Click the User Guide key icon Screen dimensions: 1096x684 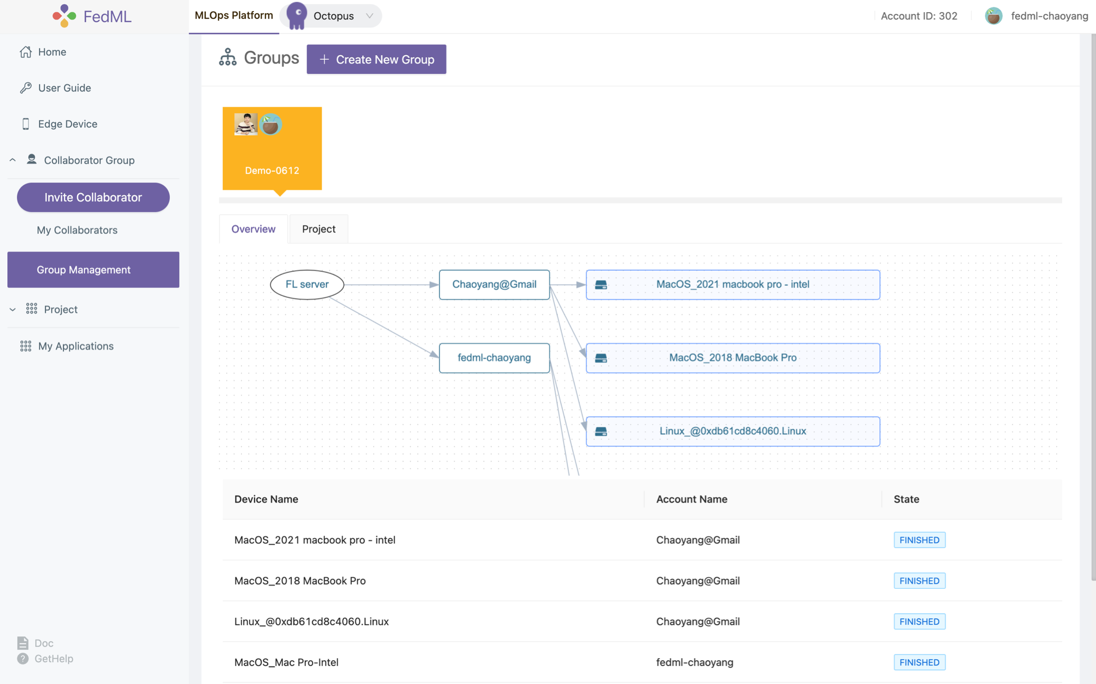[25, 88]
